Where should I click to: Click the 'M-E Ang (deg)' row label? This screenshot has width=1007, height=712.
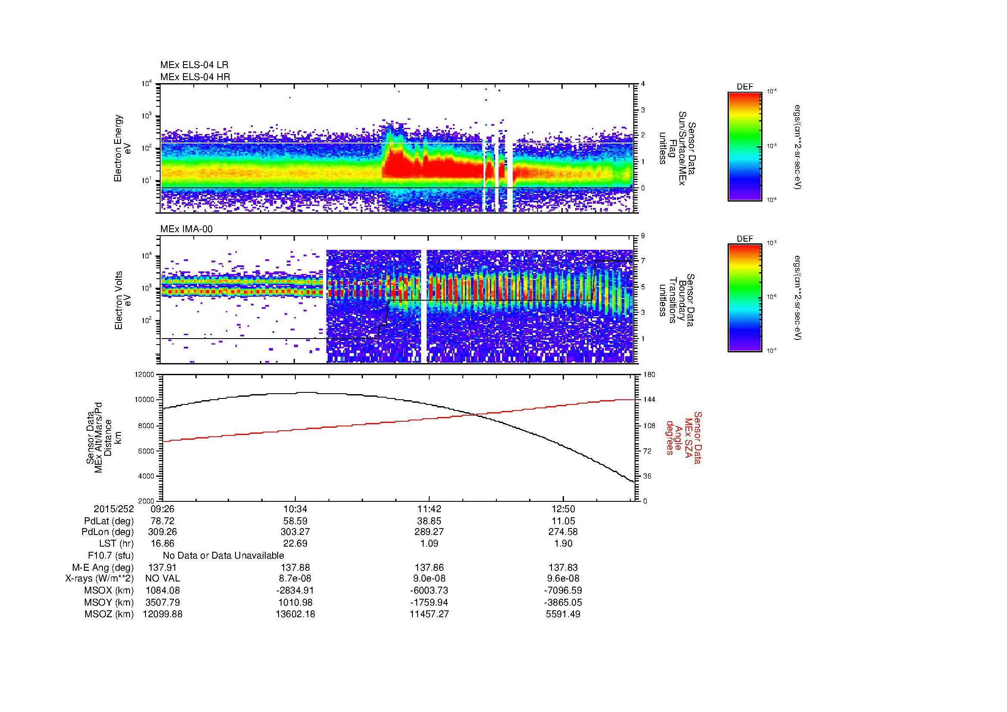click(103, 568)
